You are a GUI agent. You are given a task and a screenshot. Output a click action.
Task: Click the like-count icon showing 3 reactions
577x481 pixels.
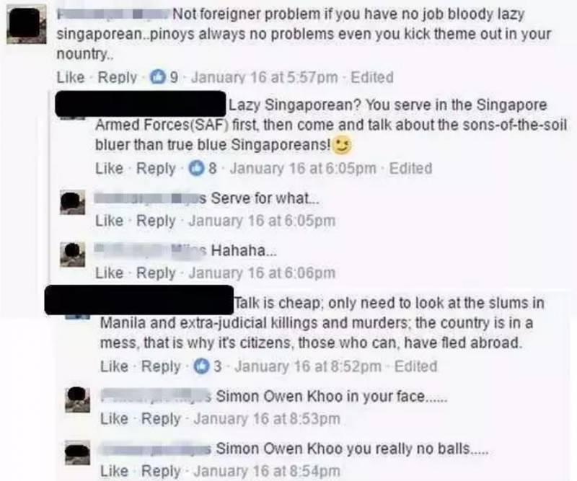point(201,366)
